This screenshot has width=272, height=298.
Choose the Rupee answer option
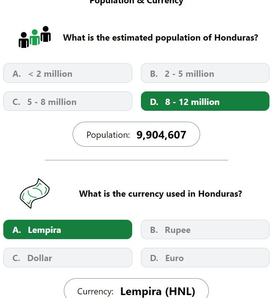tap(205, 230)
